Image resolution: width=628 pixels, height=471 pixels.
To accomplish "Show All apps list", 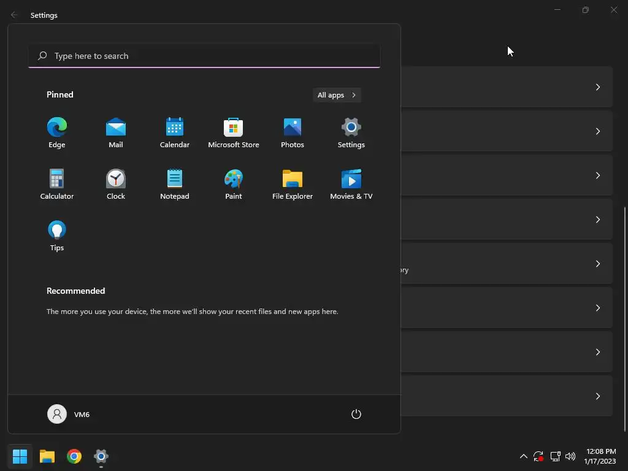I will pyautogui.click(x=337, y=95).
